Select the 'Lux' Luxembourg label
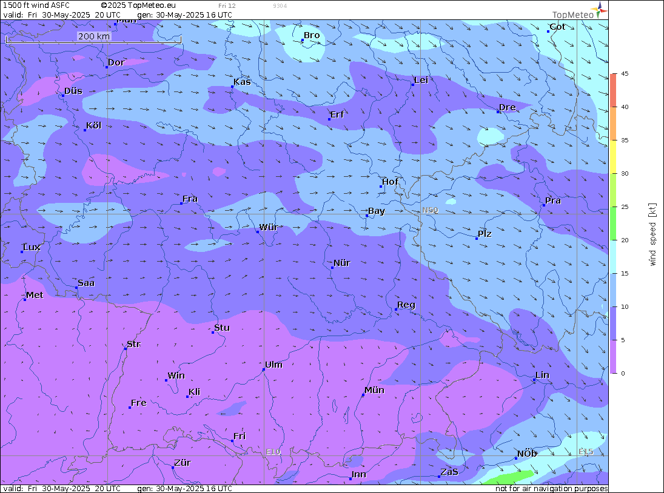The image size is (664, 493). click(32, 247)
